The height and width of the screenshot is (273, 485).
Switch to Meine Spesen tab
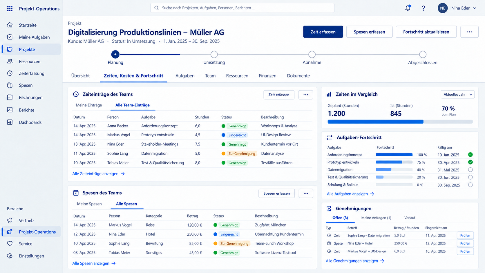(x=89, y=204)
